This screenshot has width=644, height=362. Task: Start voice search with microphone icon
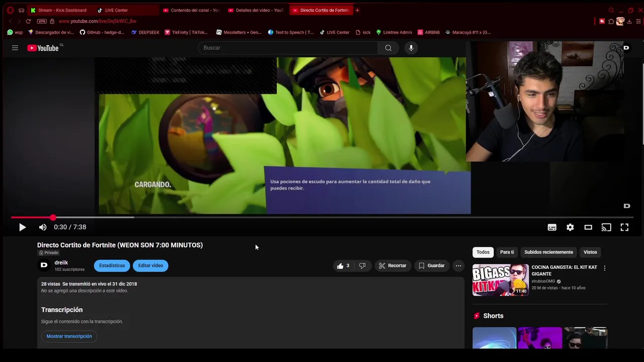coord(411,48)
